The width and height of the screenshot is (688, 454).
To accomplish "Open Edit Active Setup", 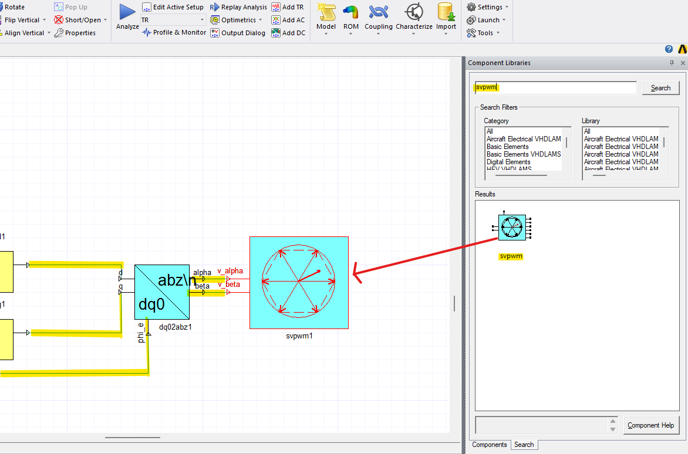I will click(173, 7).
